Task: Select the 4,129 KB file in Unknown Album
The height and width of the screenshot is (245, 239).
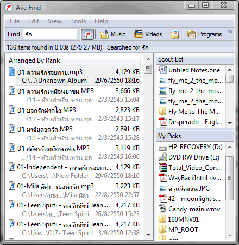Action: click(74, 76)
